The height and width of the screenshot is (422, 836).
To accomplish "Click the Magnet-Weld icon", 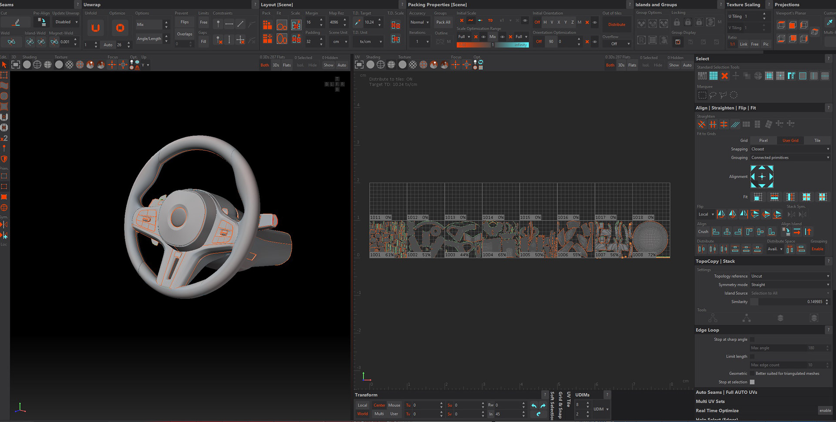I will pyautogui.click(x=54, y=42).
